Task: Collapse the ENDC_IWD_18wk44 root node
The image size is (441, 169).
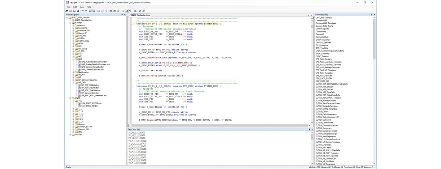Action: (67, 18)
